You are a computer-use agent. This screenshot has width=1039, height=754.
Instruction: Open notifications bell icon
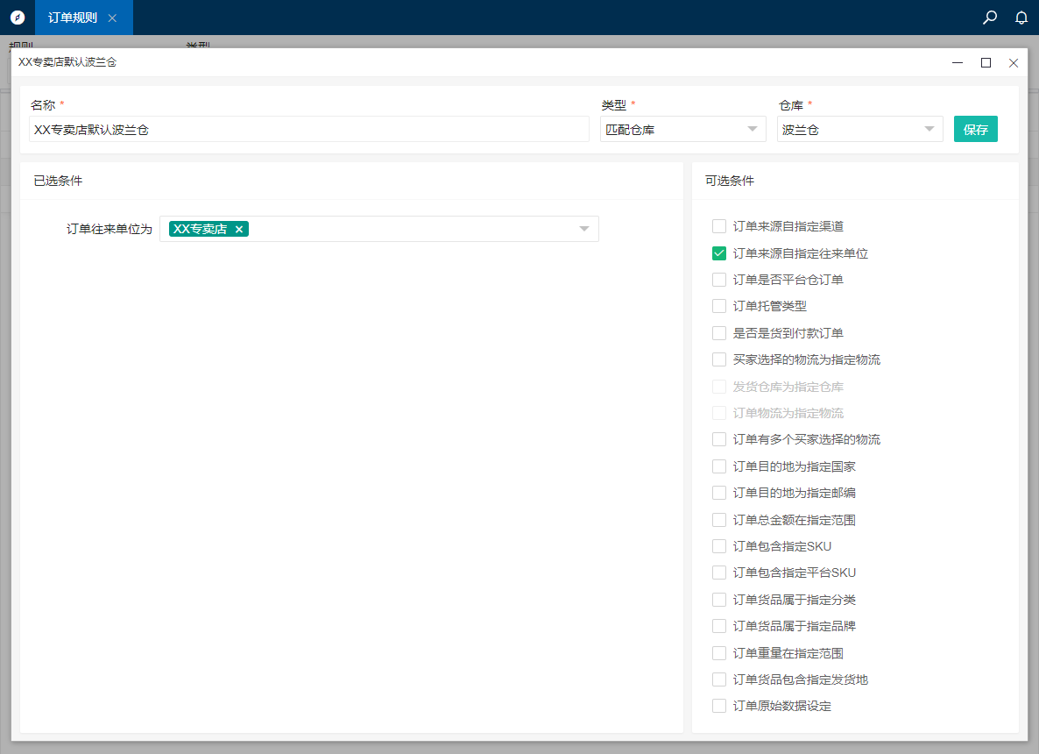[x=1021, y=18]
